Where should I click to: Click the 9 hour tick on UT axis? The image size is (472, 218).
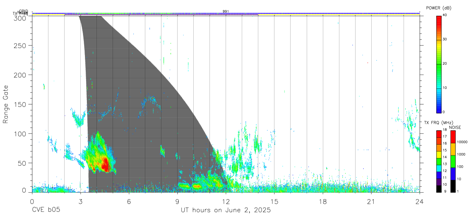pyautogui.click(x=177, y=201)
